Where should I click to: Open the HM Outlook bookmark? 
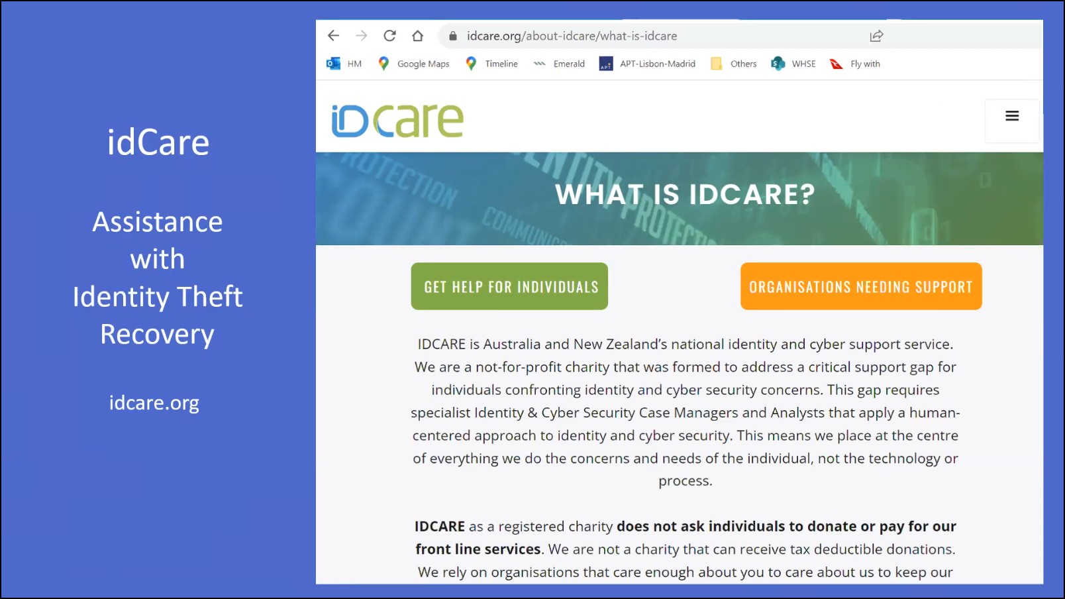tap(344, 64)
